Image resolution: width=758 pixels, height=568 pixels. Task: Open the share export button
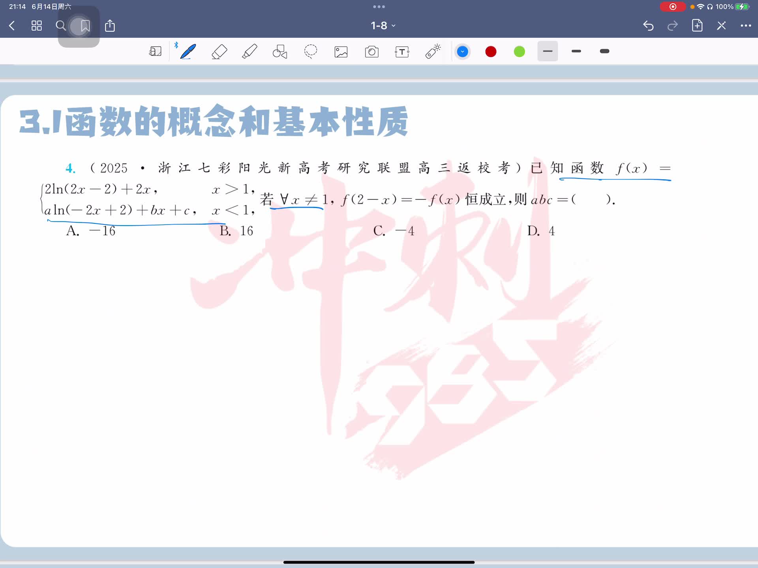point(110,26)
